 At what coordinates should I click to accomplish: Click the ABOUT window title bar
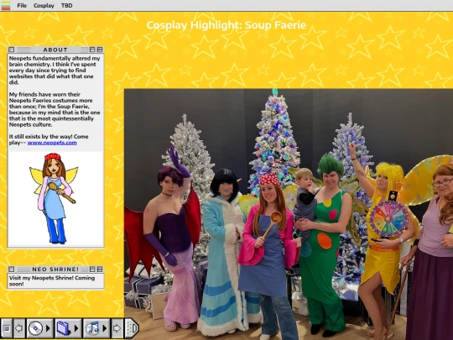pos(55,50)
